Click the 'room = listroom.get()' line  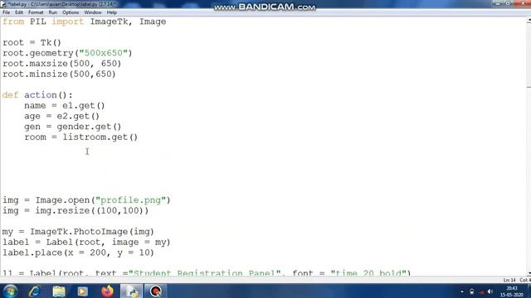point(81,137)
